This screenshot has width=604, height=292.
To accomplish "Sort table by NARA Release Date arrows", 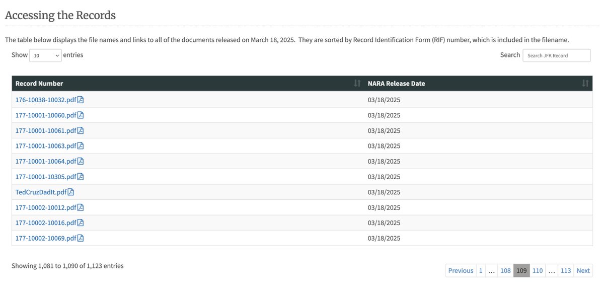I will pos(585,84).
